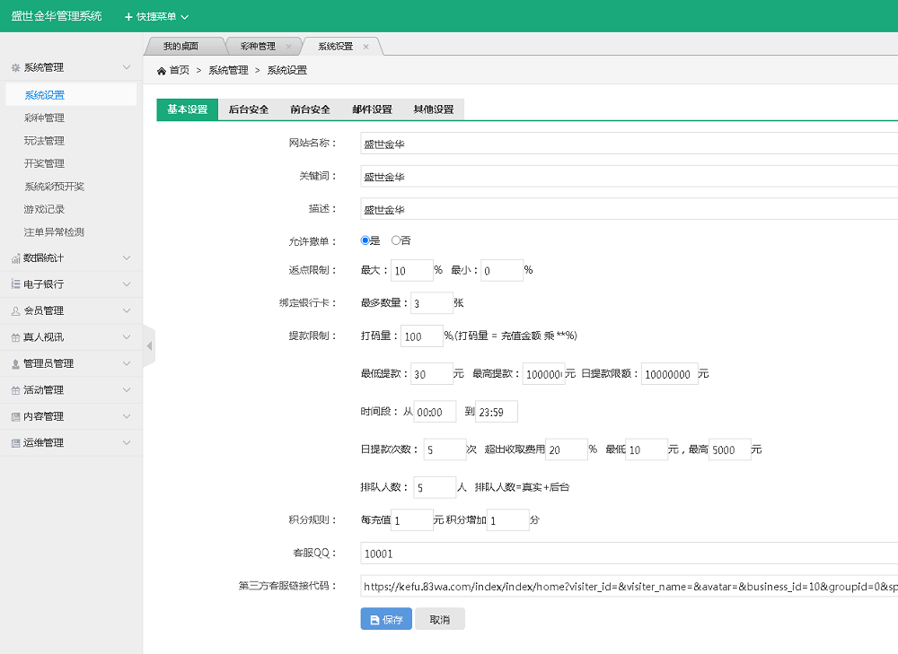Collapse the sidebar with the left arrow handle
The image size is (898, 654).
149,346
